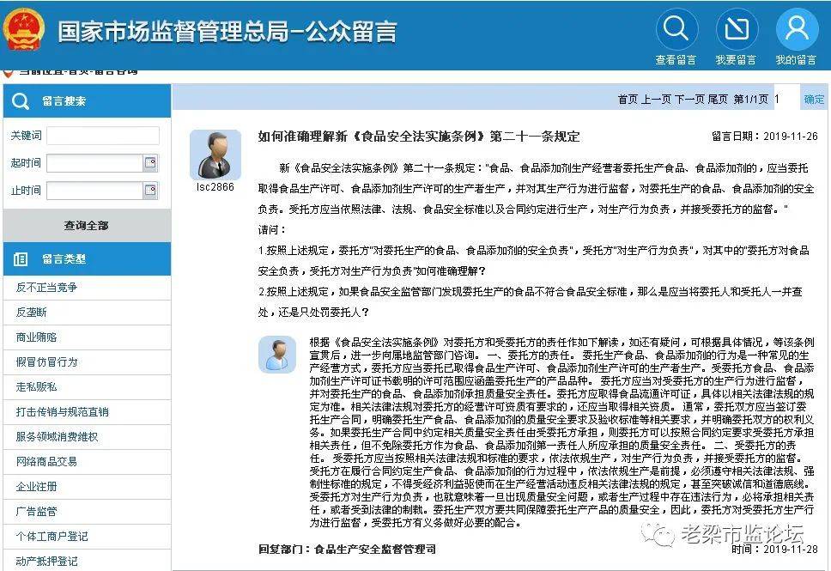Go to 首页 first page link

[628, 100]
